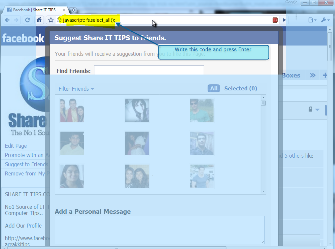Click the facebook logo
Screen dimensions: 335x249
click(23, 39)
